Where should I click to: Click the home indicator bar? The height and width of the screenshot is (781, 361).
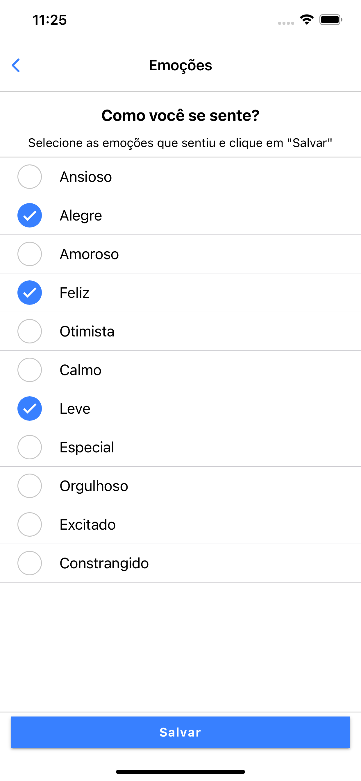pyautogui.click(x=180, y=772)
